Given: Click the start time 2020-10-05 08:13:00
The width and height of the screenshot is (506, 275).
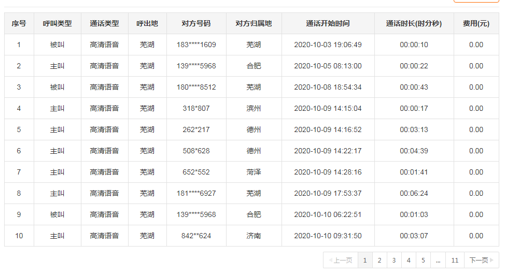Looking at the screenshot, I should click(x=328, y=66).
